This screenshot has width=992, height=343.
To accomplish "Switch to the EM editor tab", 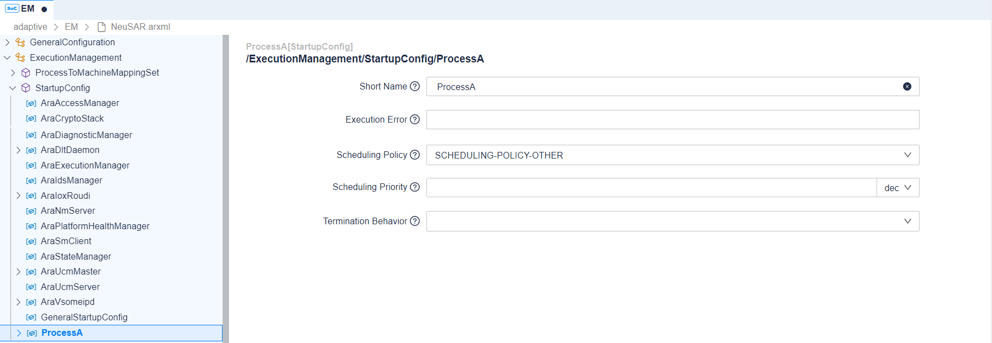I will click(x=27, y=9).
